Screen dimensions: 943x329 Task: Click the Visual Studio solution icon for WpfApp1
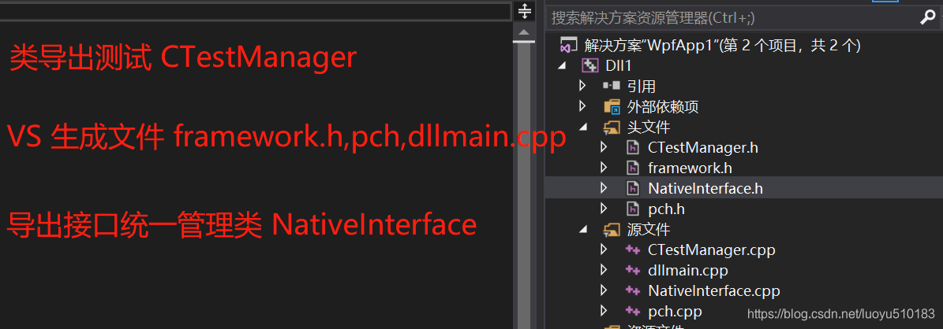click(568, 46)
